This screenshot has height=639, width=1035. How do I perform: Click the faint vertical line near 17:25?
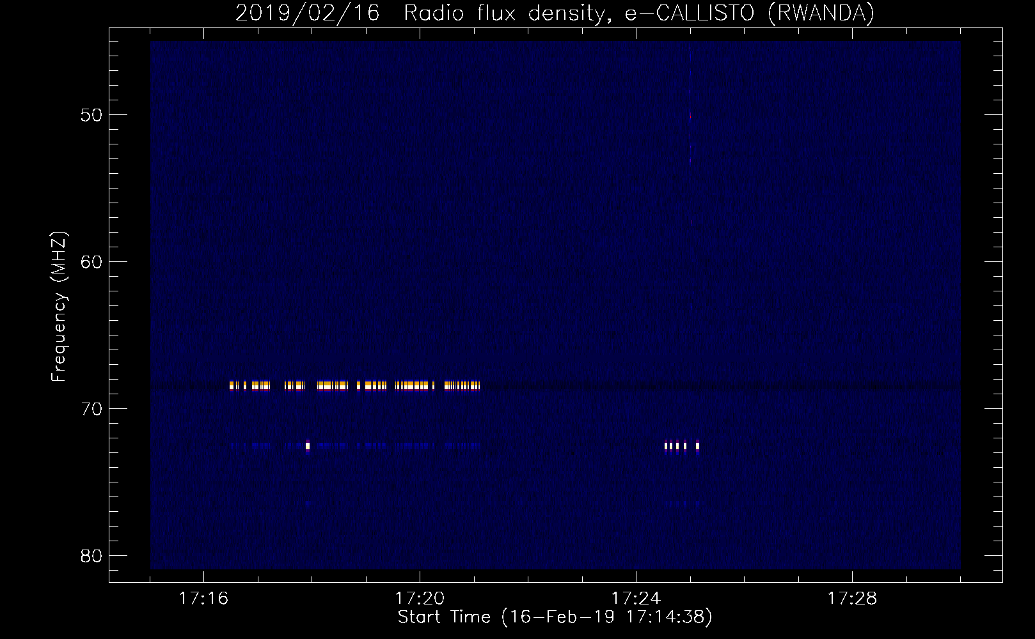[690, 176]
